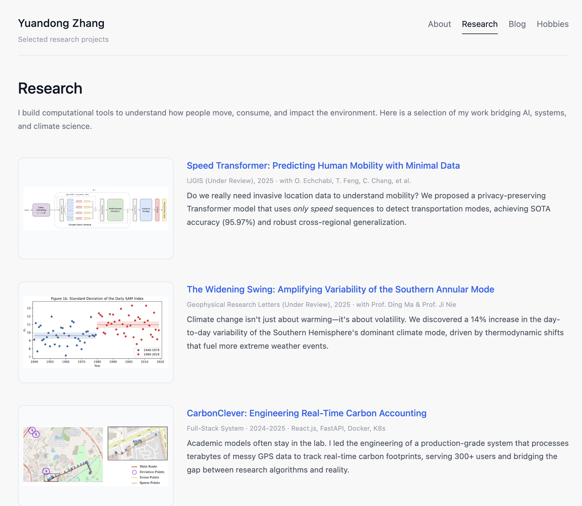
Task: Click the Full-Stack System metadata text
Action: tap(214, 428)
